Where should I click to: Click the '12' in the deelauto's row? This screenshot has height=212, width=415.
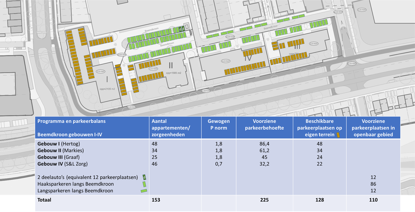[373, 177]
